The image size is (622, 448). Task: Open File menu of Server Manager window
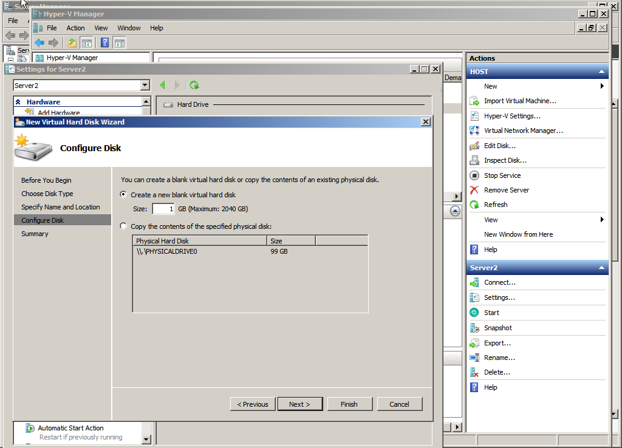(13, 21)
